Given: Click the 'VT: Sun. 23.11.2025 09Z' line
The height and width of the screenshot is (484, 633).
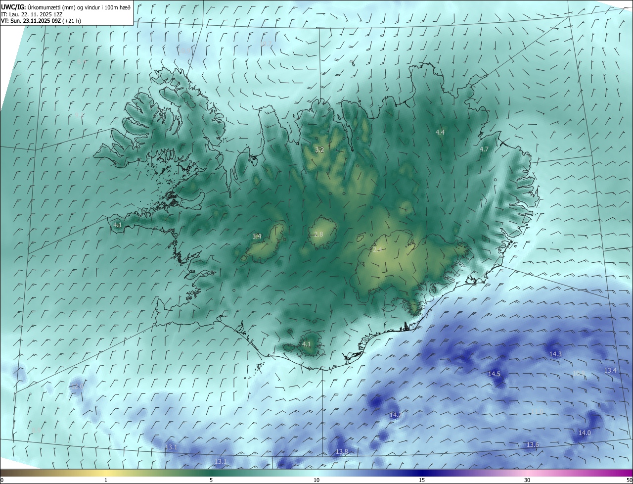Looking at the screenshot, I should click(x=31, y=21).
